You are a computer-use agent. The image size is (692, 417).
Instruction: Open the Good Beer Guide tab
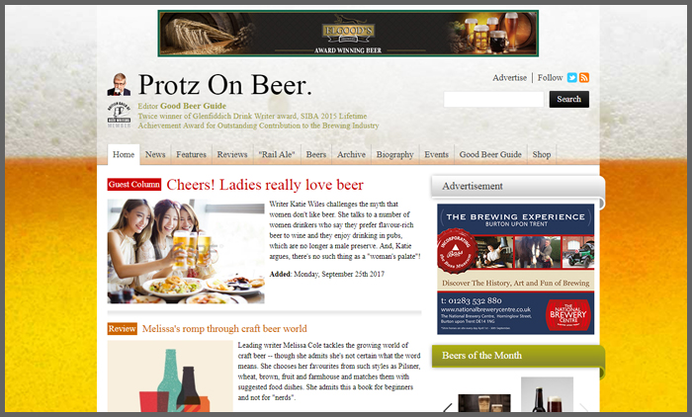point(490,154)
